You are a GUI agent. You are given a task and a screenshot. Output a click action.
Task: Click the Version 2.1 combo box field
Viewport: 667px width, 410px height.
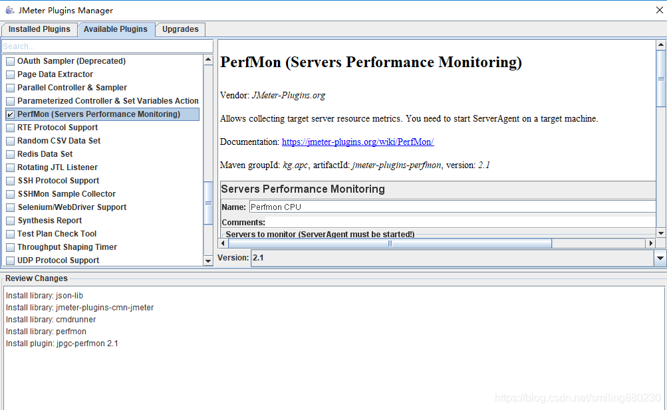coord(453,258)
